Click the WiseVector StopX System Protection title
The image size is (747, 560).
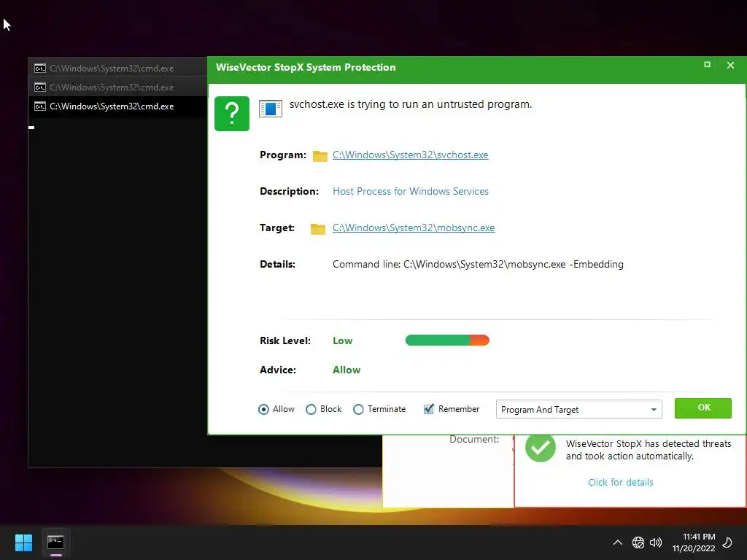[x=306, y=67]
